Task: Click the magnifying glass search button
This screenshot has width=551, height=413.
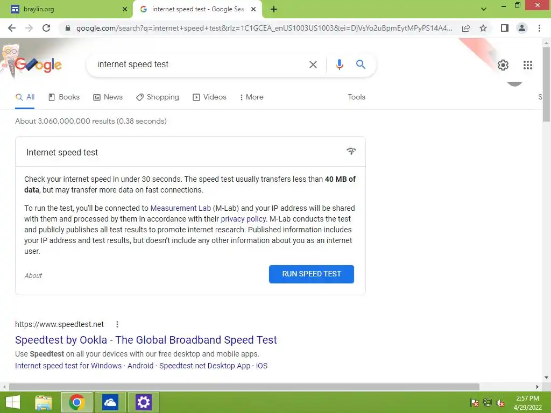Action: [361, 65]
